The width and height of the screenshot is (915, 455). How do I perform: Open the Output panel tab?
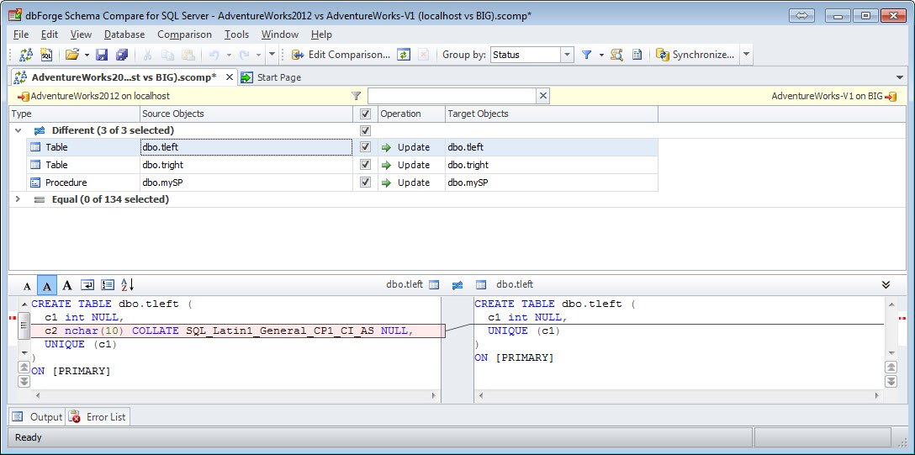[37, 417]
